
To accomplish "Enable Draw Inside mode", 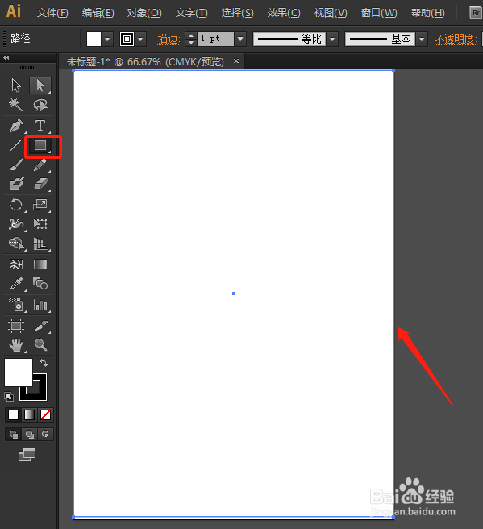I will [45, 435].
